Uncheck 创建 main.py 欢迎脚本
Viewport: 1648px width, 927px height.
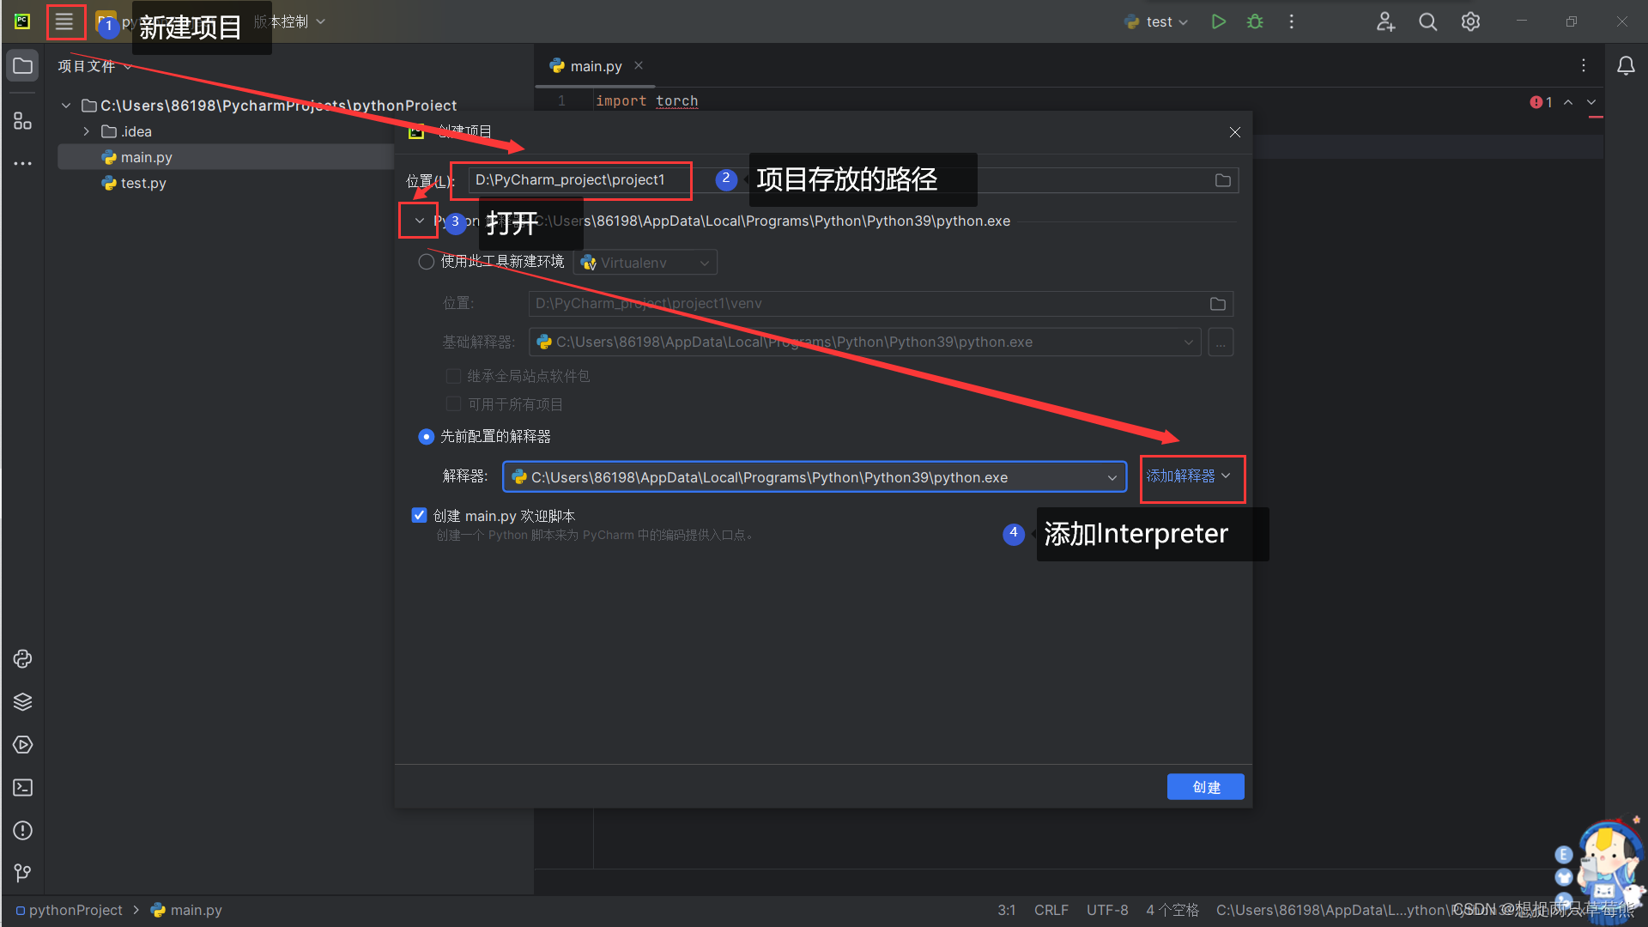[x=419, y=515]
